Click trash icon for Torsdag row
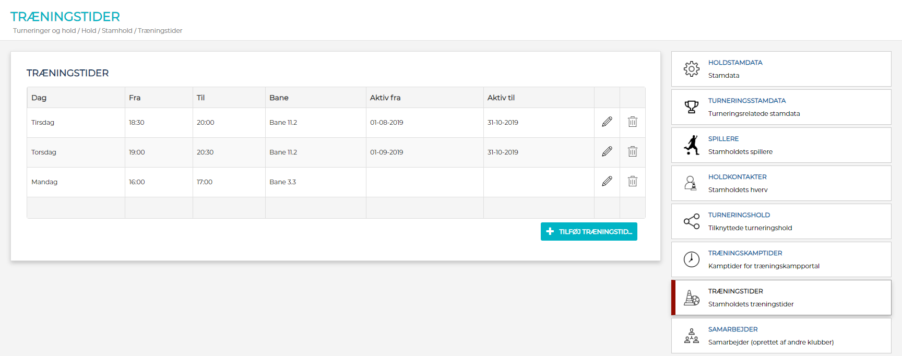Screen dimensions: 902x356 pyautogui.click(x=632, y=152)
